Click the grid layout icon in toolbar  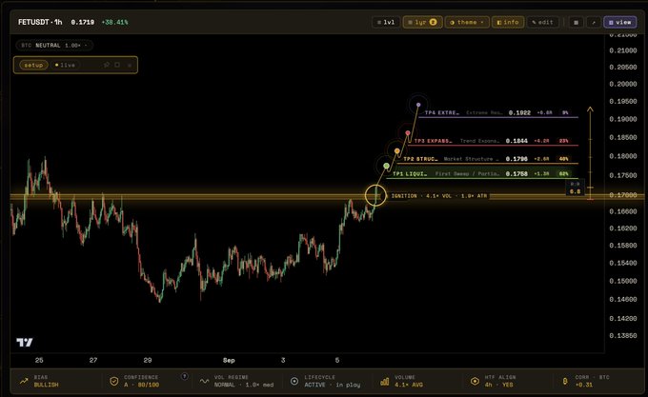click(x=577, y=22)
